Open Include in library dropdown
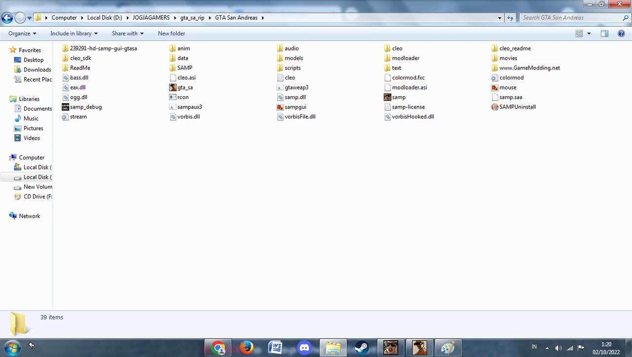The width and height of the screenshot is (632, 357). pyautogui.click(x=74, y=34)
